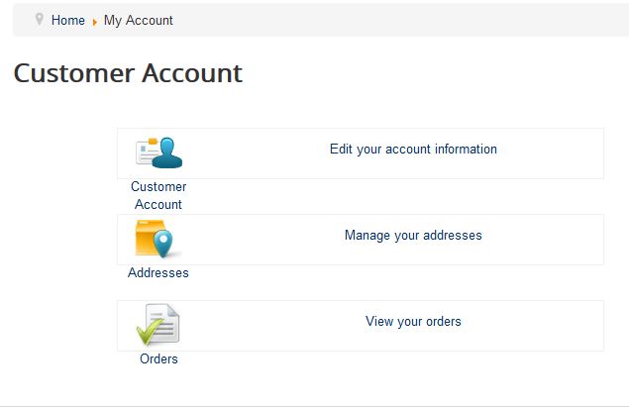
Task: Open the Customer Account ID card icon
Action: point(159,153)
